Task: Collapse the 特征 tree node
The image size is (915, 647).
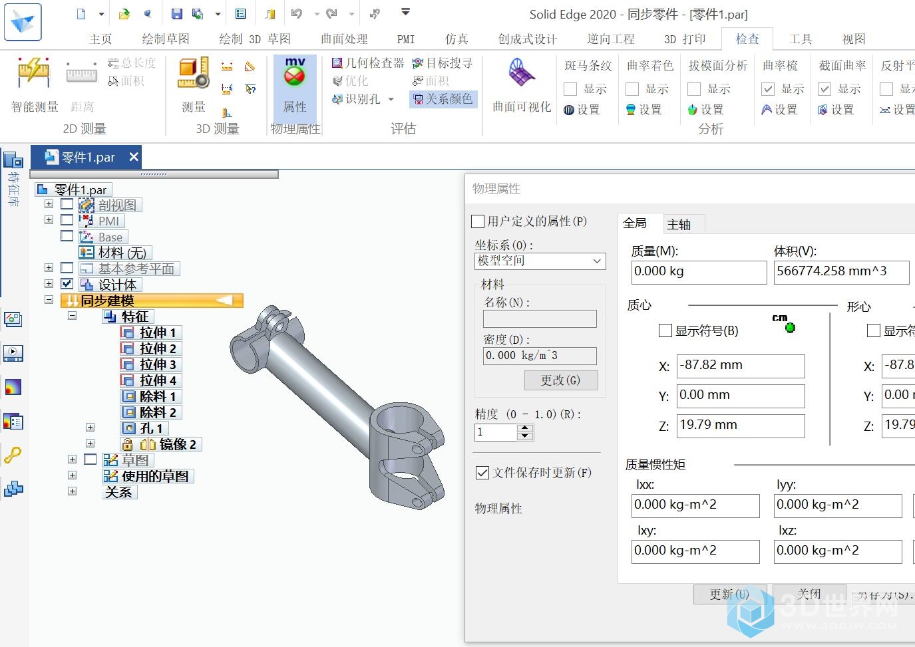Action: coord(73,316)
